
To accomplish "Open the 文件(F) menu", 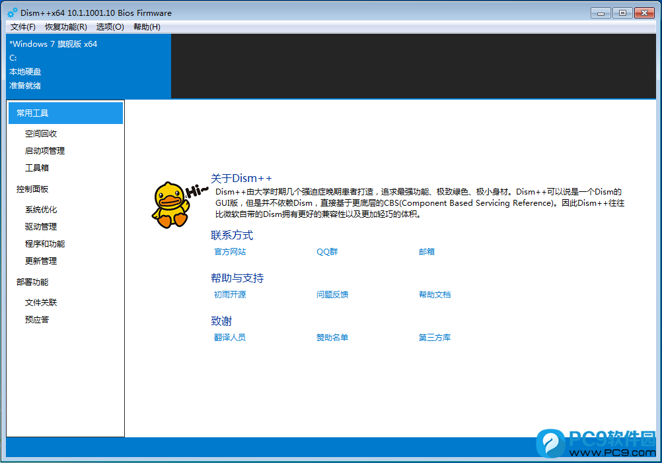I will coord(23,27).
